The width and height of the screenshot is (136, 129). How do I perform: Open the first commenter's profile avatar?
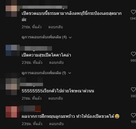[x=11, y=8]
